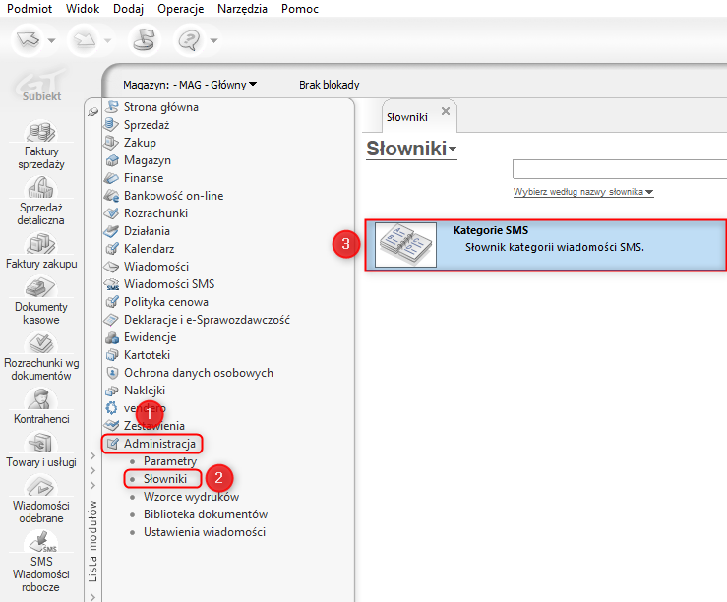Select Zakup in module list
This screenshot has height=602, width=727.
coord(140,143)
